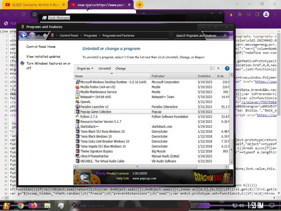Click the Python 2.7.6 program icon

[x=77, y=116]
